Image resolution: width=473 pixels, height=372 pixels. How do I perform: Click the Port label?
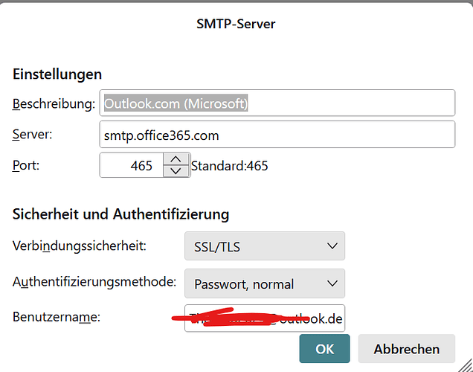pyautogui.click(x=26, y=165)
